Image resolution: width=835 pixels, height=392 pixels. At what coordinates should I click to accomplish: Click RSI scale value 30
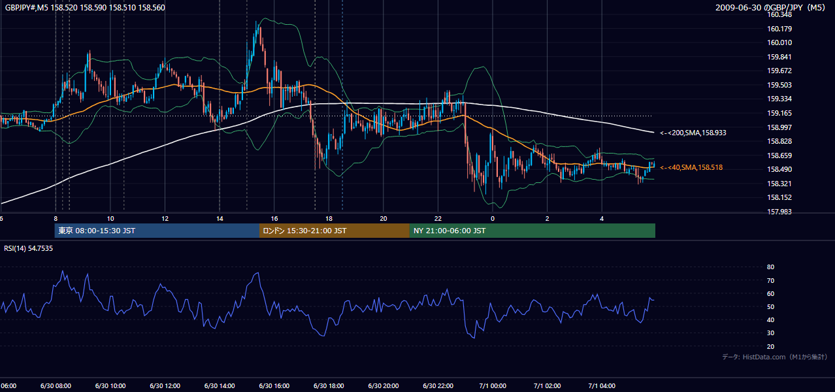(771, 333)
